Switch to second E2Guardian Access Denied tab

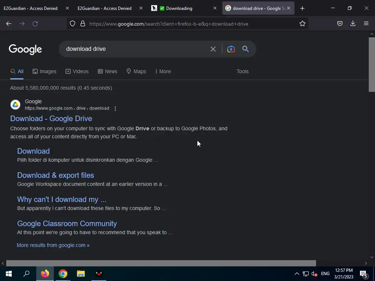[x=104, y=8]
